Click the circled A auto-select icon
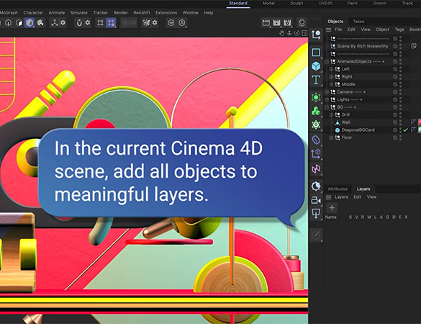Image resolution: width=421 pixels, height=324 pixels. pos(182,23)
